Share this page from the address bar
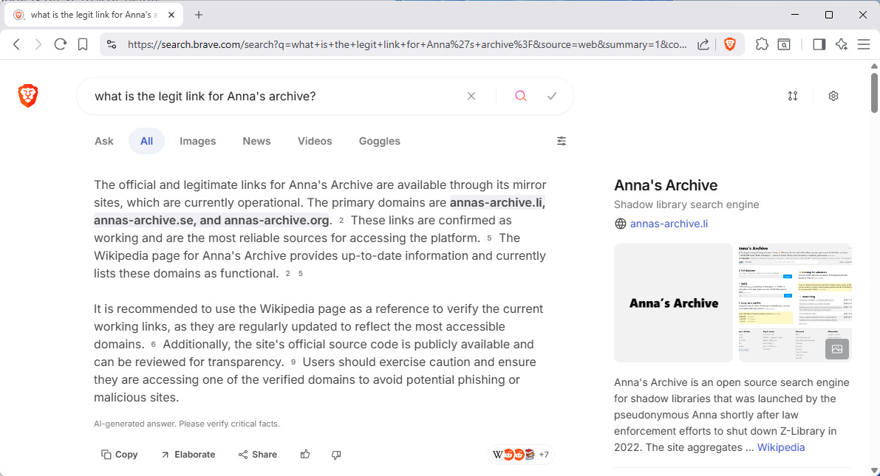The image size is (880, 476). tap(703, 44)
